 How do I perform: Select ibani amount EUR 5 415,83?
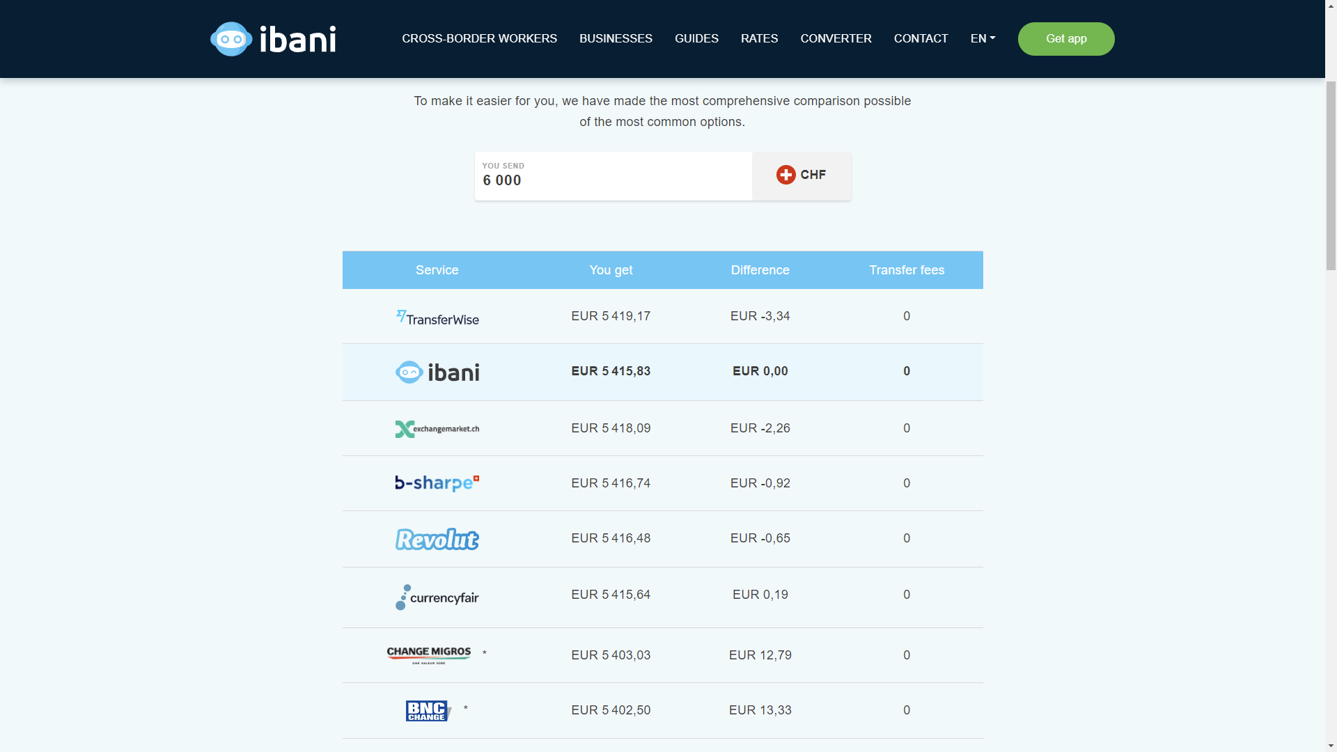(611, 371)
